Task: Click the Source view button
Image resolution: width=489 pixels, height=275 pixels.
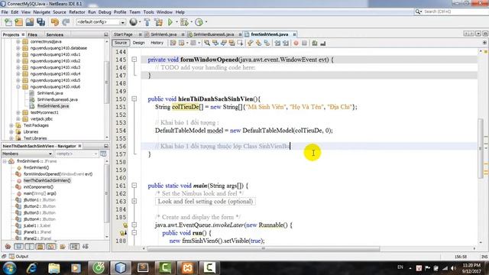Action: pyautogui.click(x=121, y=43)
